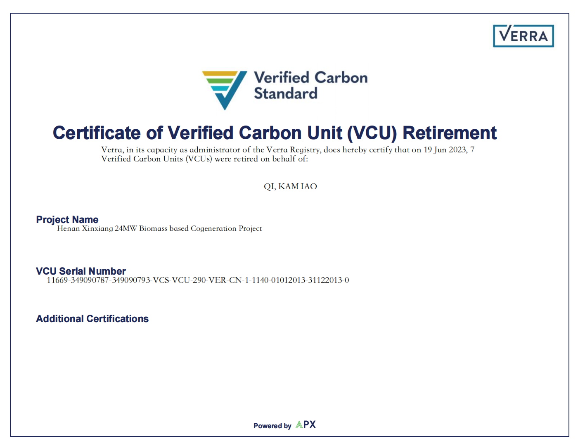This screenshot has height=446, width=578.
Task: Click the beneficiary name QI, KAM IAO
Action: click(x=290, y=186)
